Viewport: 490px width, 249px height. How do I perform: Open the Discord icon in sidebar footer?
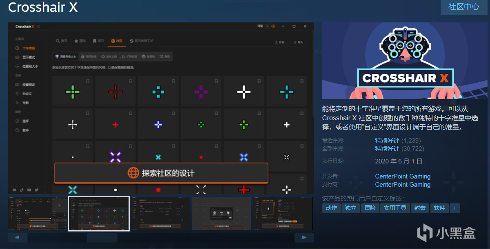coord(15,190)
